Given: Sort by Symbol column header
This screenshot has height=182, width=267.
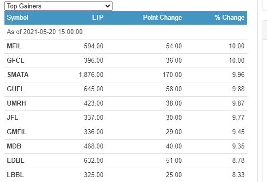Looking at the screenshot, I should (18, 18).
